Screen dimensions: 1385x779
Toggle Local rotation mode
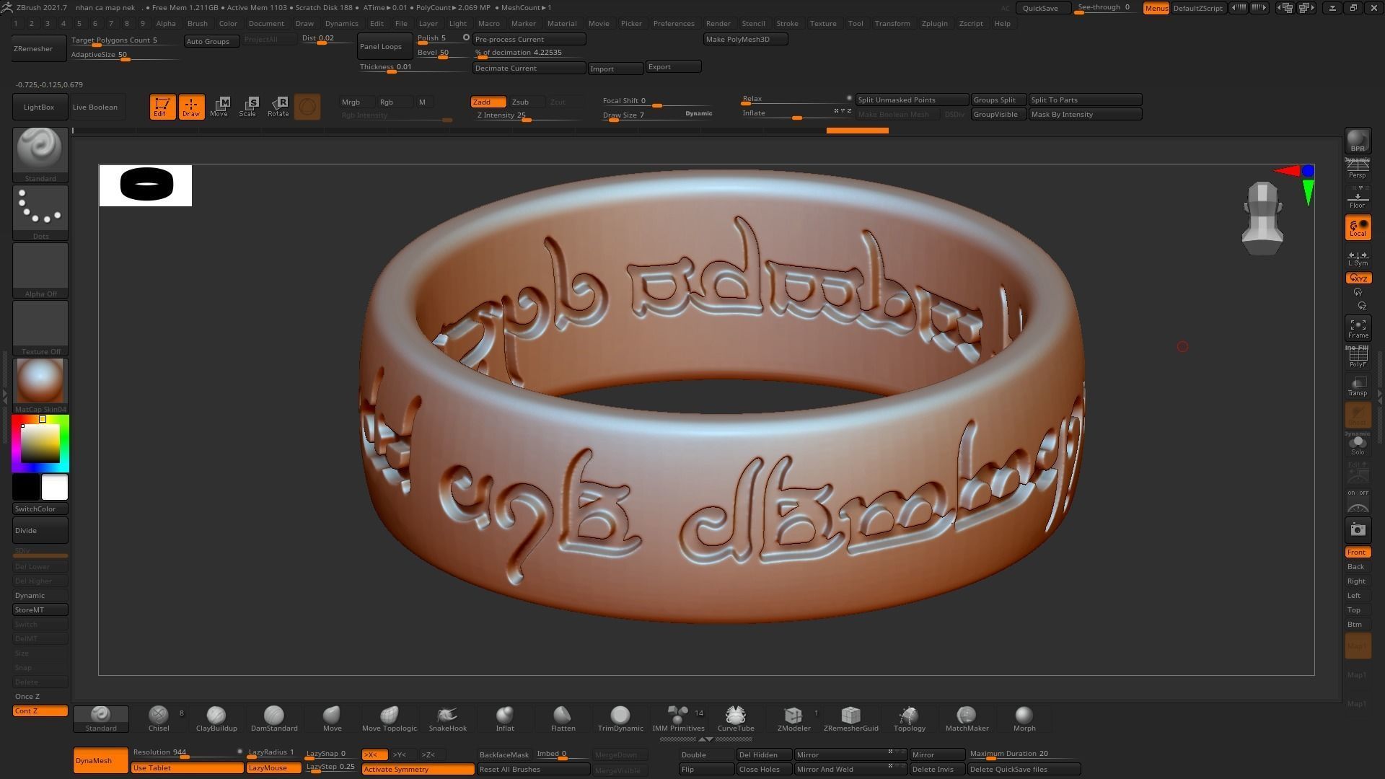coord(1358,228)
